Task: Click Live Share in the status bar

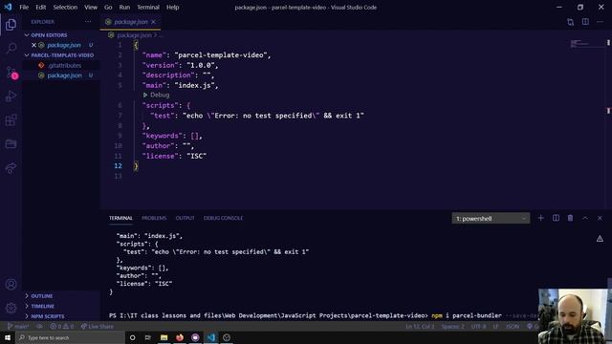Action: click(x=97, y=327)
